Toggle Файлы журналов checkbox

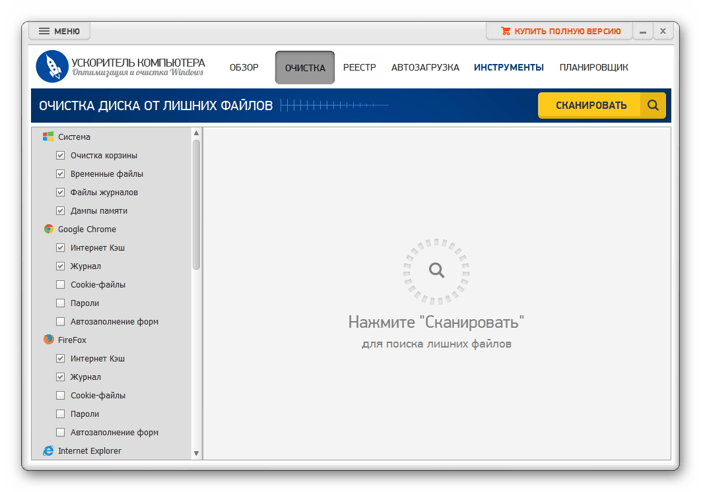[60, 192]
